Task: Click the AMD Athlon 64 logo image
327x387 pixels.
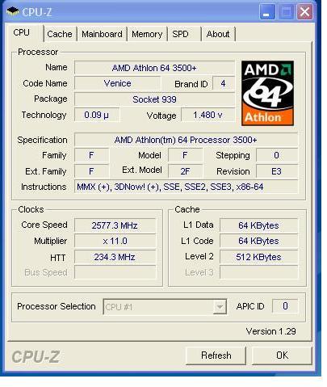Action: pos(267,93)
